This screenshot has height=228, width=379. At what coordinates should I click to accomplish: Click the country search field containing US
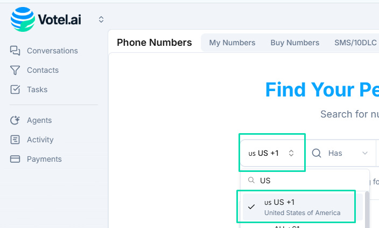[307, 181]
